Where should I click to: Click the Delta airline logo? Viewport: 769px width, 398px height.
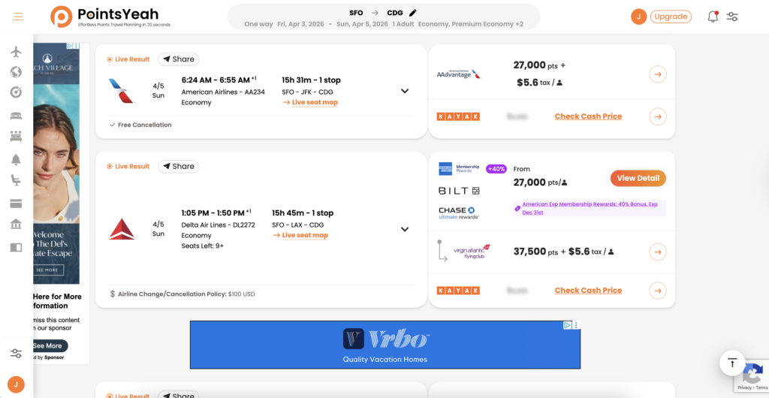click(122, 229)
